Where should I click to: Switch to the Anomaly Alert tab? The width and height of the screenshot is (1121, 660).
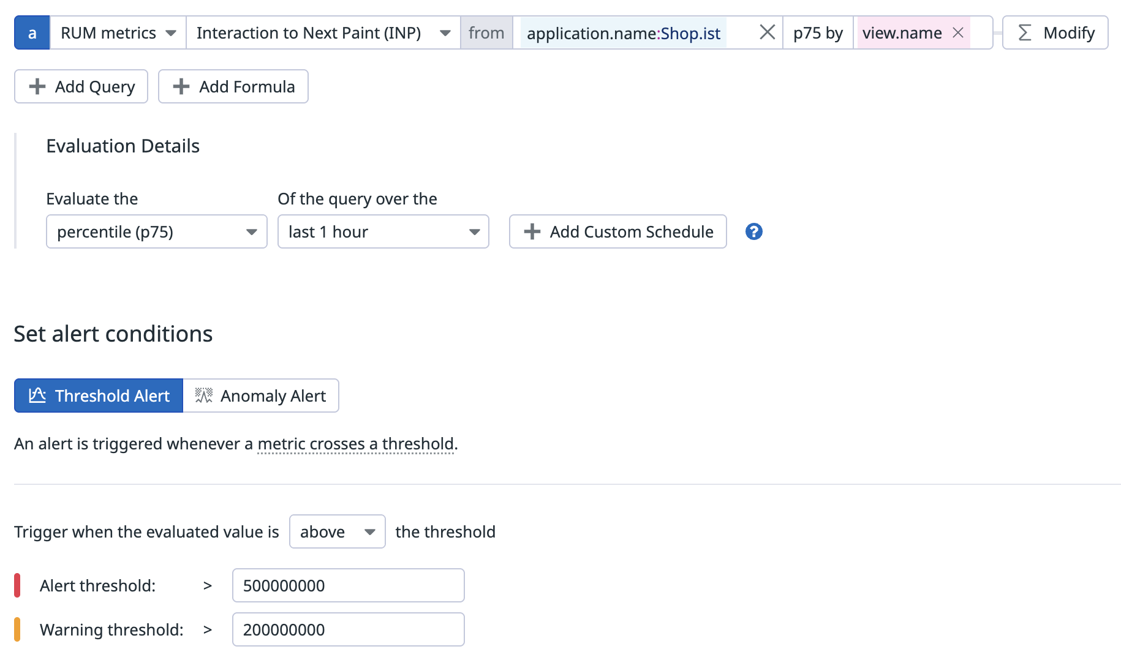point(261,396)
